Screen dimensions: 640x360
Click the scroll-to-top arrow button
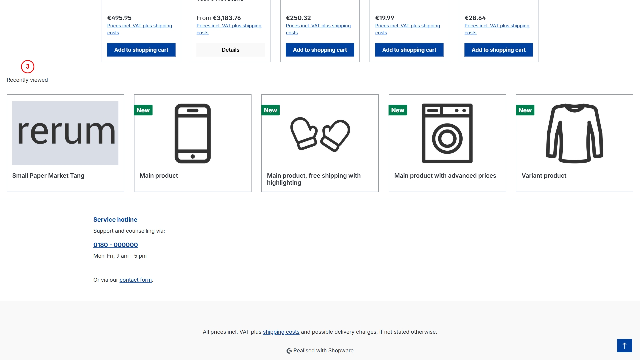(624, 346)
